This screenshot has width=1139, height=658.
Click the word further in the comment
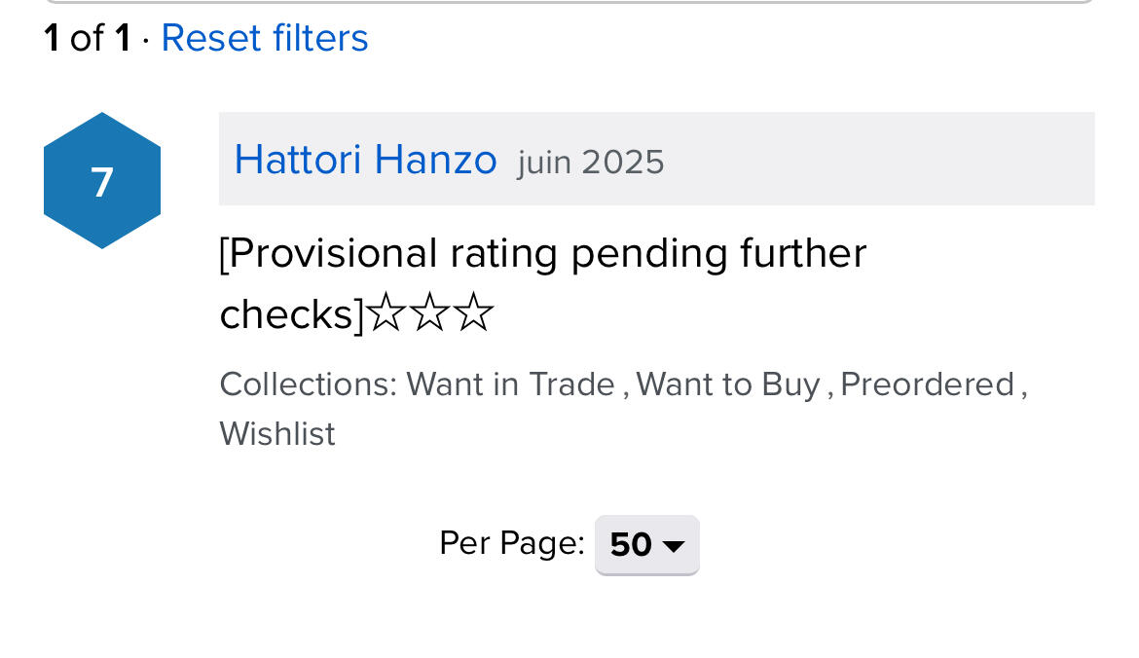(x=802, y=255)
